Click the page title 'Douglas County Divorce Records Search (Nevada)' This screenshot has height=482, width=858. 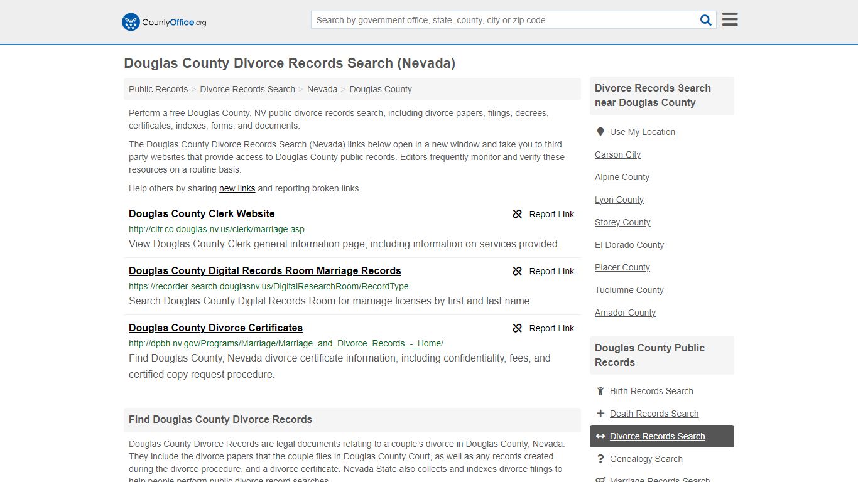click(x=290, y=63)
